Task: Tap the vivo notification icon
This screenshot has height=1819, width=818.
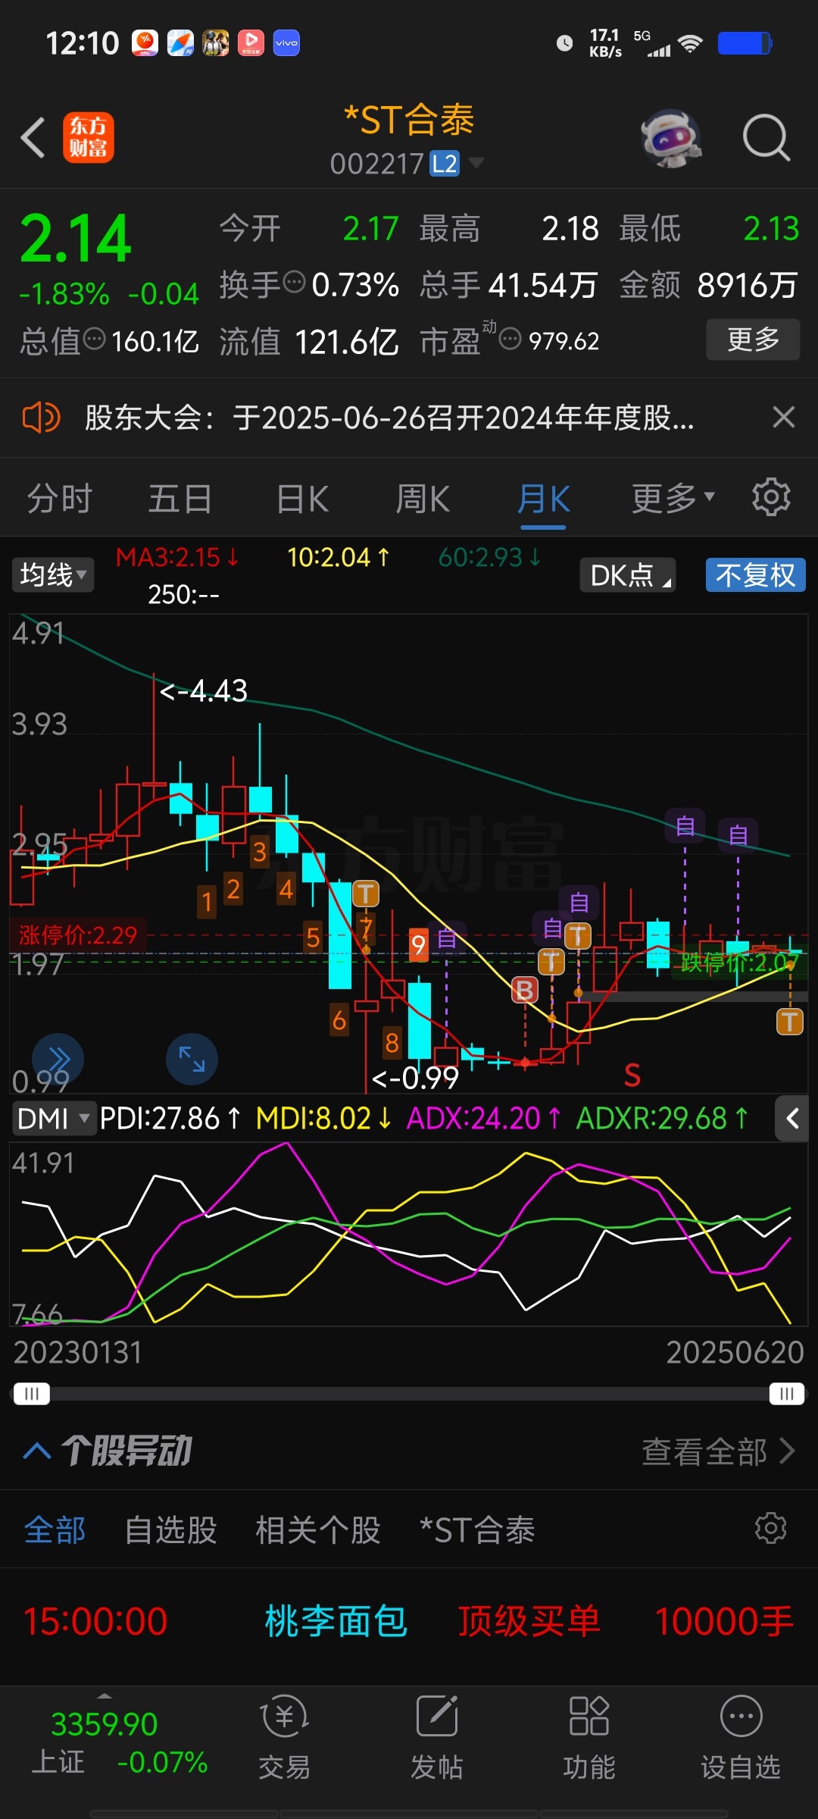Action: point(286,42)
